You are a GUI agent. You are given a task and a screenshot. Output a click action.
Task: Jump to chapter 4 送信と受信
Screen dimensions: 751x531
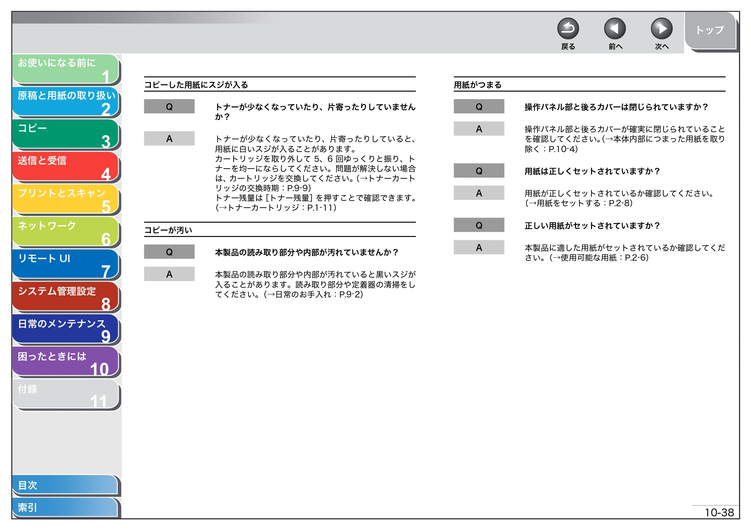(65, 166)
